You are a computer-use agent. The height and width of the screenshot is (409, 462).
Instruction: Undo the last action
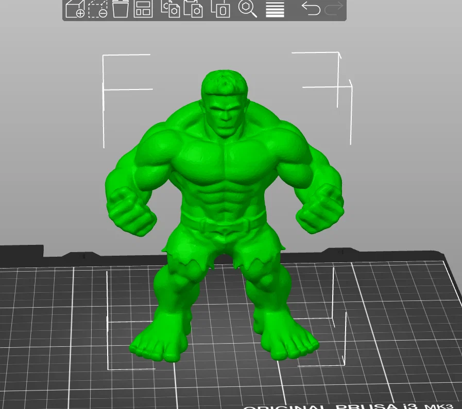311,8
